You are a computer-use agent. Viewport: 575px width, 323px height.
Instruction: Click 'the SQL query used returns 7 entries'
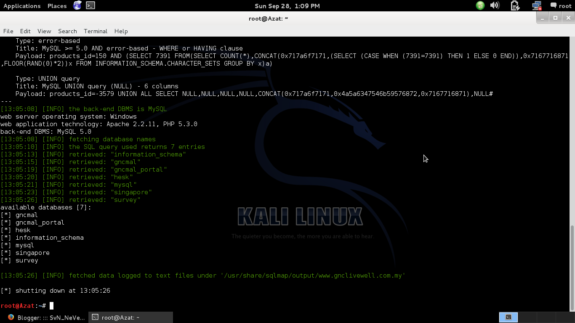pos(103,147)
